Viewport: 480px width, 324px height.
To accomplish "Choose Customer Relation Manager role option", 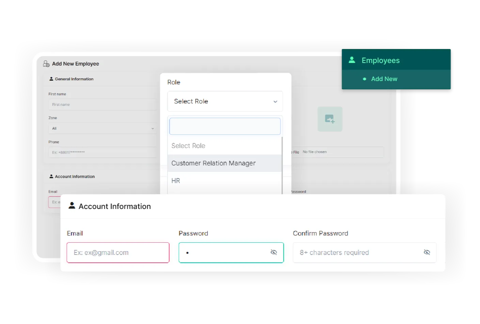I will pyautogui.click(x=213, y=163).
